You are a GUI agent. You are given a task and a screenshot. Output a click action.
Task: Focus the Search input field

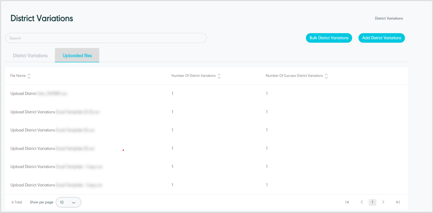(106, 38)
